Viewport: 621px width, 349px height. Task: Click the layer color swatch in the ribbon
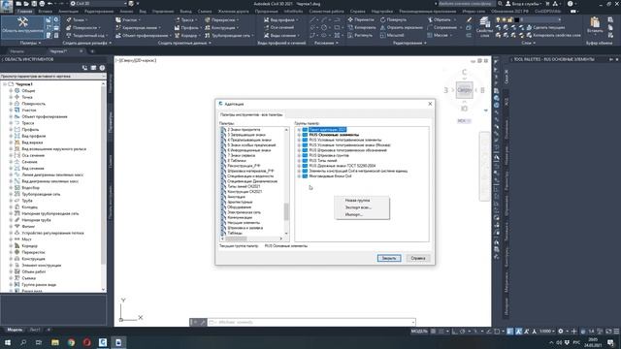pos(516,19)
